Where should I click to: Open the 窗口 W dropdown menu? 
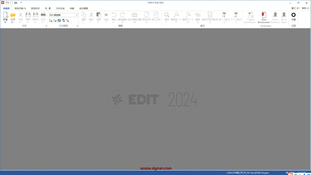[x=296, y=8]
